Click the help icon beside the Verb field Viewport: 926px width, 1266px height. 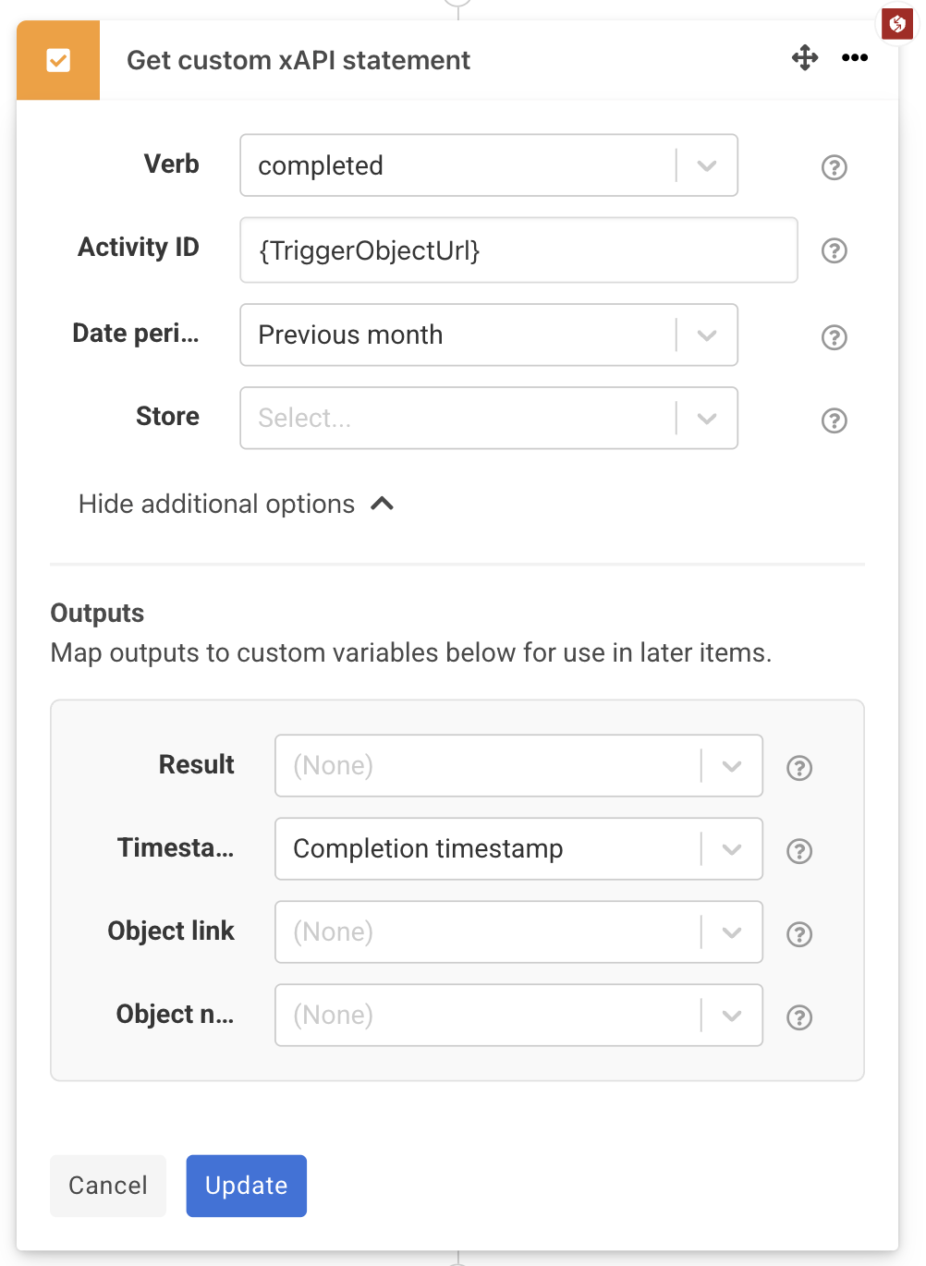834,167
